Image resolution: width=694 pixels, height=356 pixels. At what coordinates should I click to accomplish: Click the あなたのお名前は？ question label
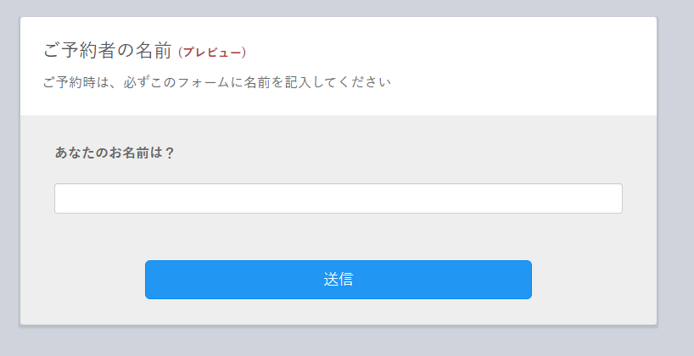pyautogui.click(x=115, y=153)
